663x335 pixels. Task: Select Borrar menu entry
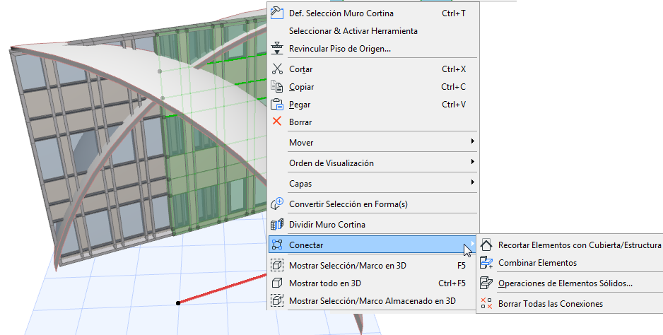point(373,122)
